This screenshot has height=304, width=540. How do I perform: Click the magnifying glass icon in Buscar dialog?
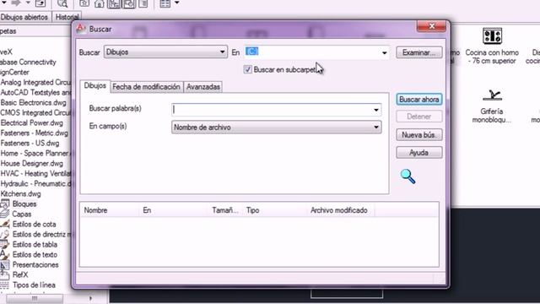coord(408,176)
